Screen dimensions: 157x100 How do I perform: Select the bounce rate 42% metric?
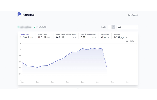(x=105, y=36)
